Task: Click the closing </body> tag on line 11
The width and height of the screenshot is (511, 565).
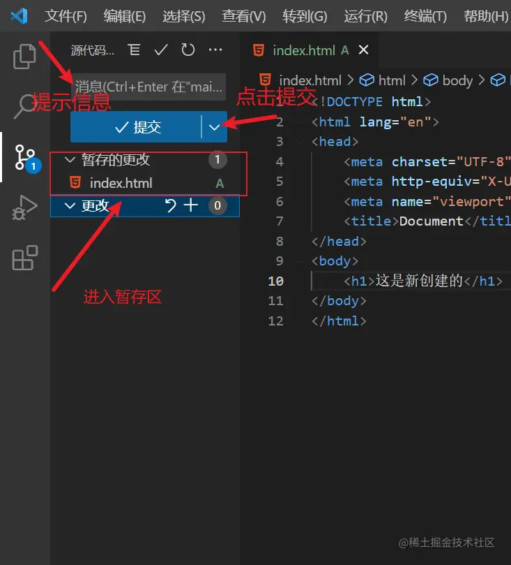Action: pos(339,301)
